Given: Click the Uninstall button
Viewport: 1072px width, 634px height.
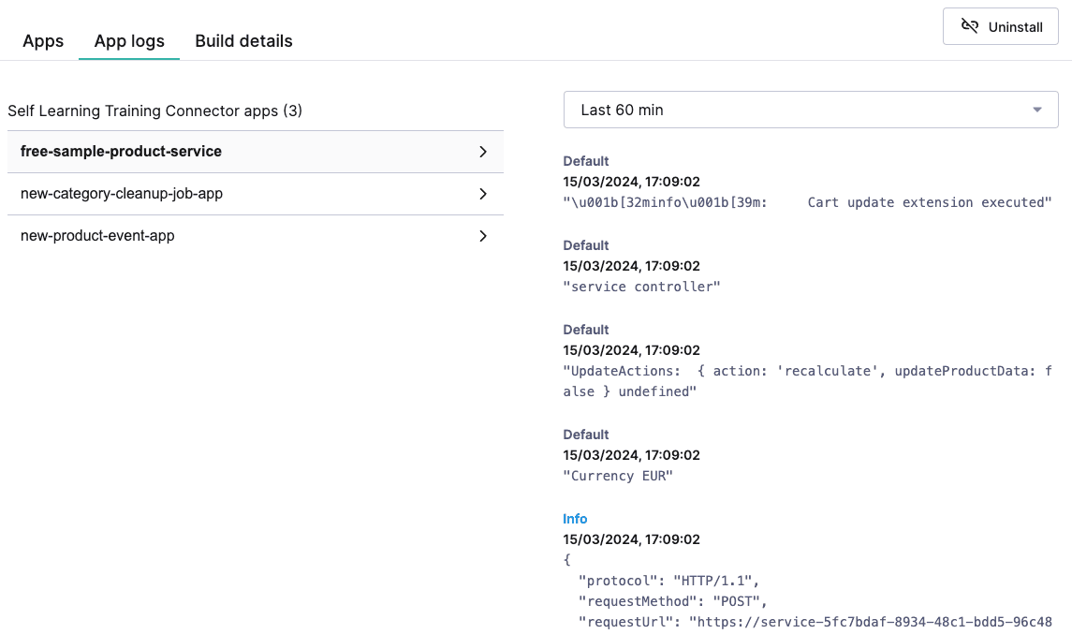Looking at the screenshot, I should click(x=1000, y=26).
